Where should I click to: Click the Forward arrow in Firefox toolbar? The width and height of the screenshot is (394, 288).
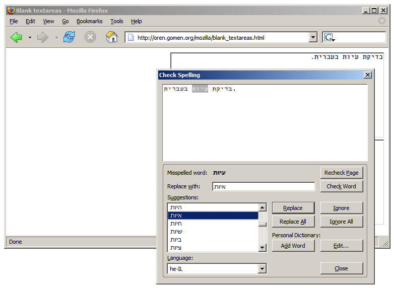42,37
